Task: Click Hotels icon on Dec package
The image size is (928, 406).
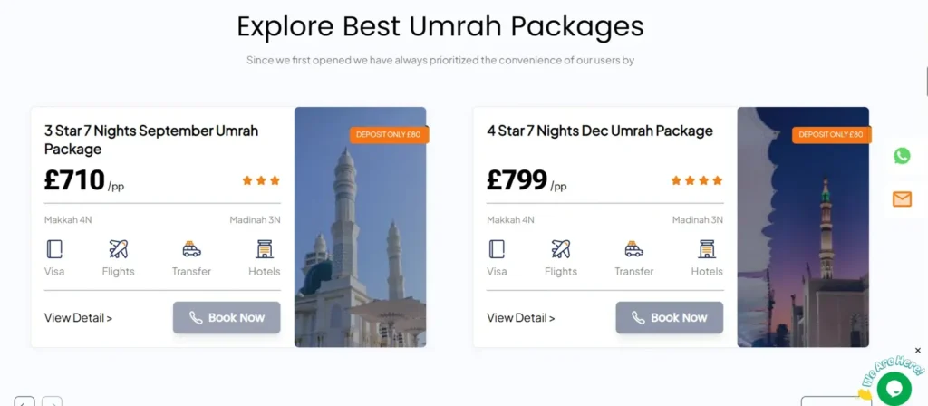Action: (707, 249)
